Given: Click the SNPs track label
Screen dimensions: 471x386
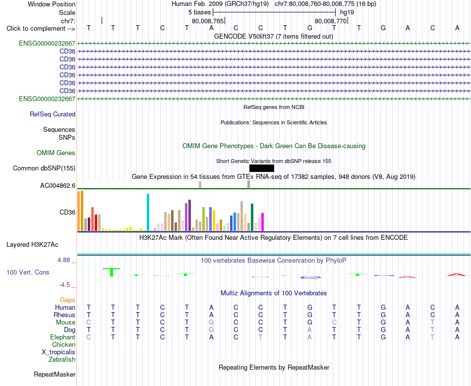Looking at the screenshot, I should (67, 137).
